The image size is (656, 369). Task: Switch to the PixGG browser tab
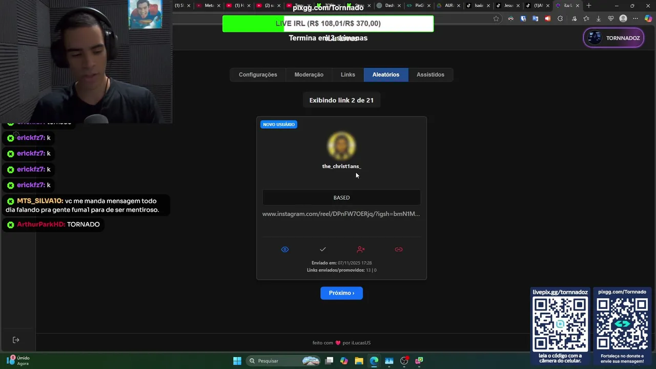[419, 6]
